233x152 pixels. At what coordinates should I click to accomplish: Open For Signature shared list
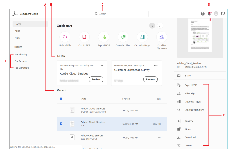pyautogui.click(x=22, y=68)
